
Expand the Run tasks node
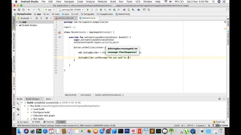pos(28,119)
